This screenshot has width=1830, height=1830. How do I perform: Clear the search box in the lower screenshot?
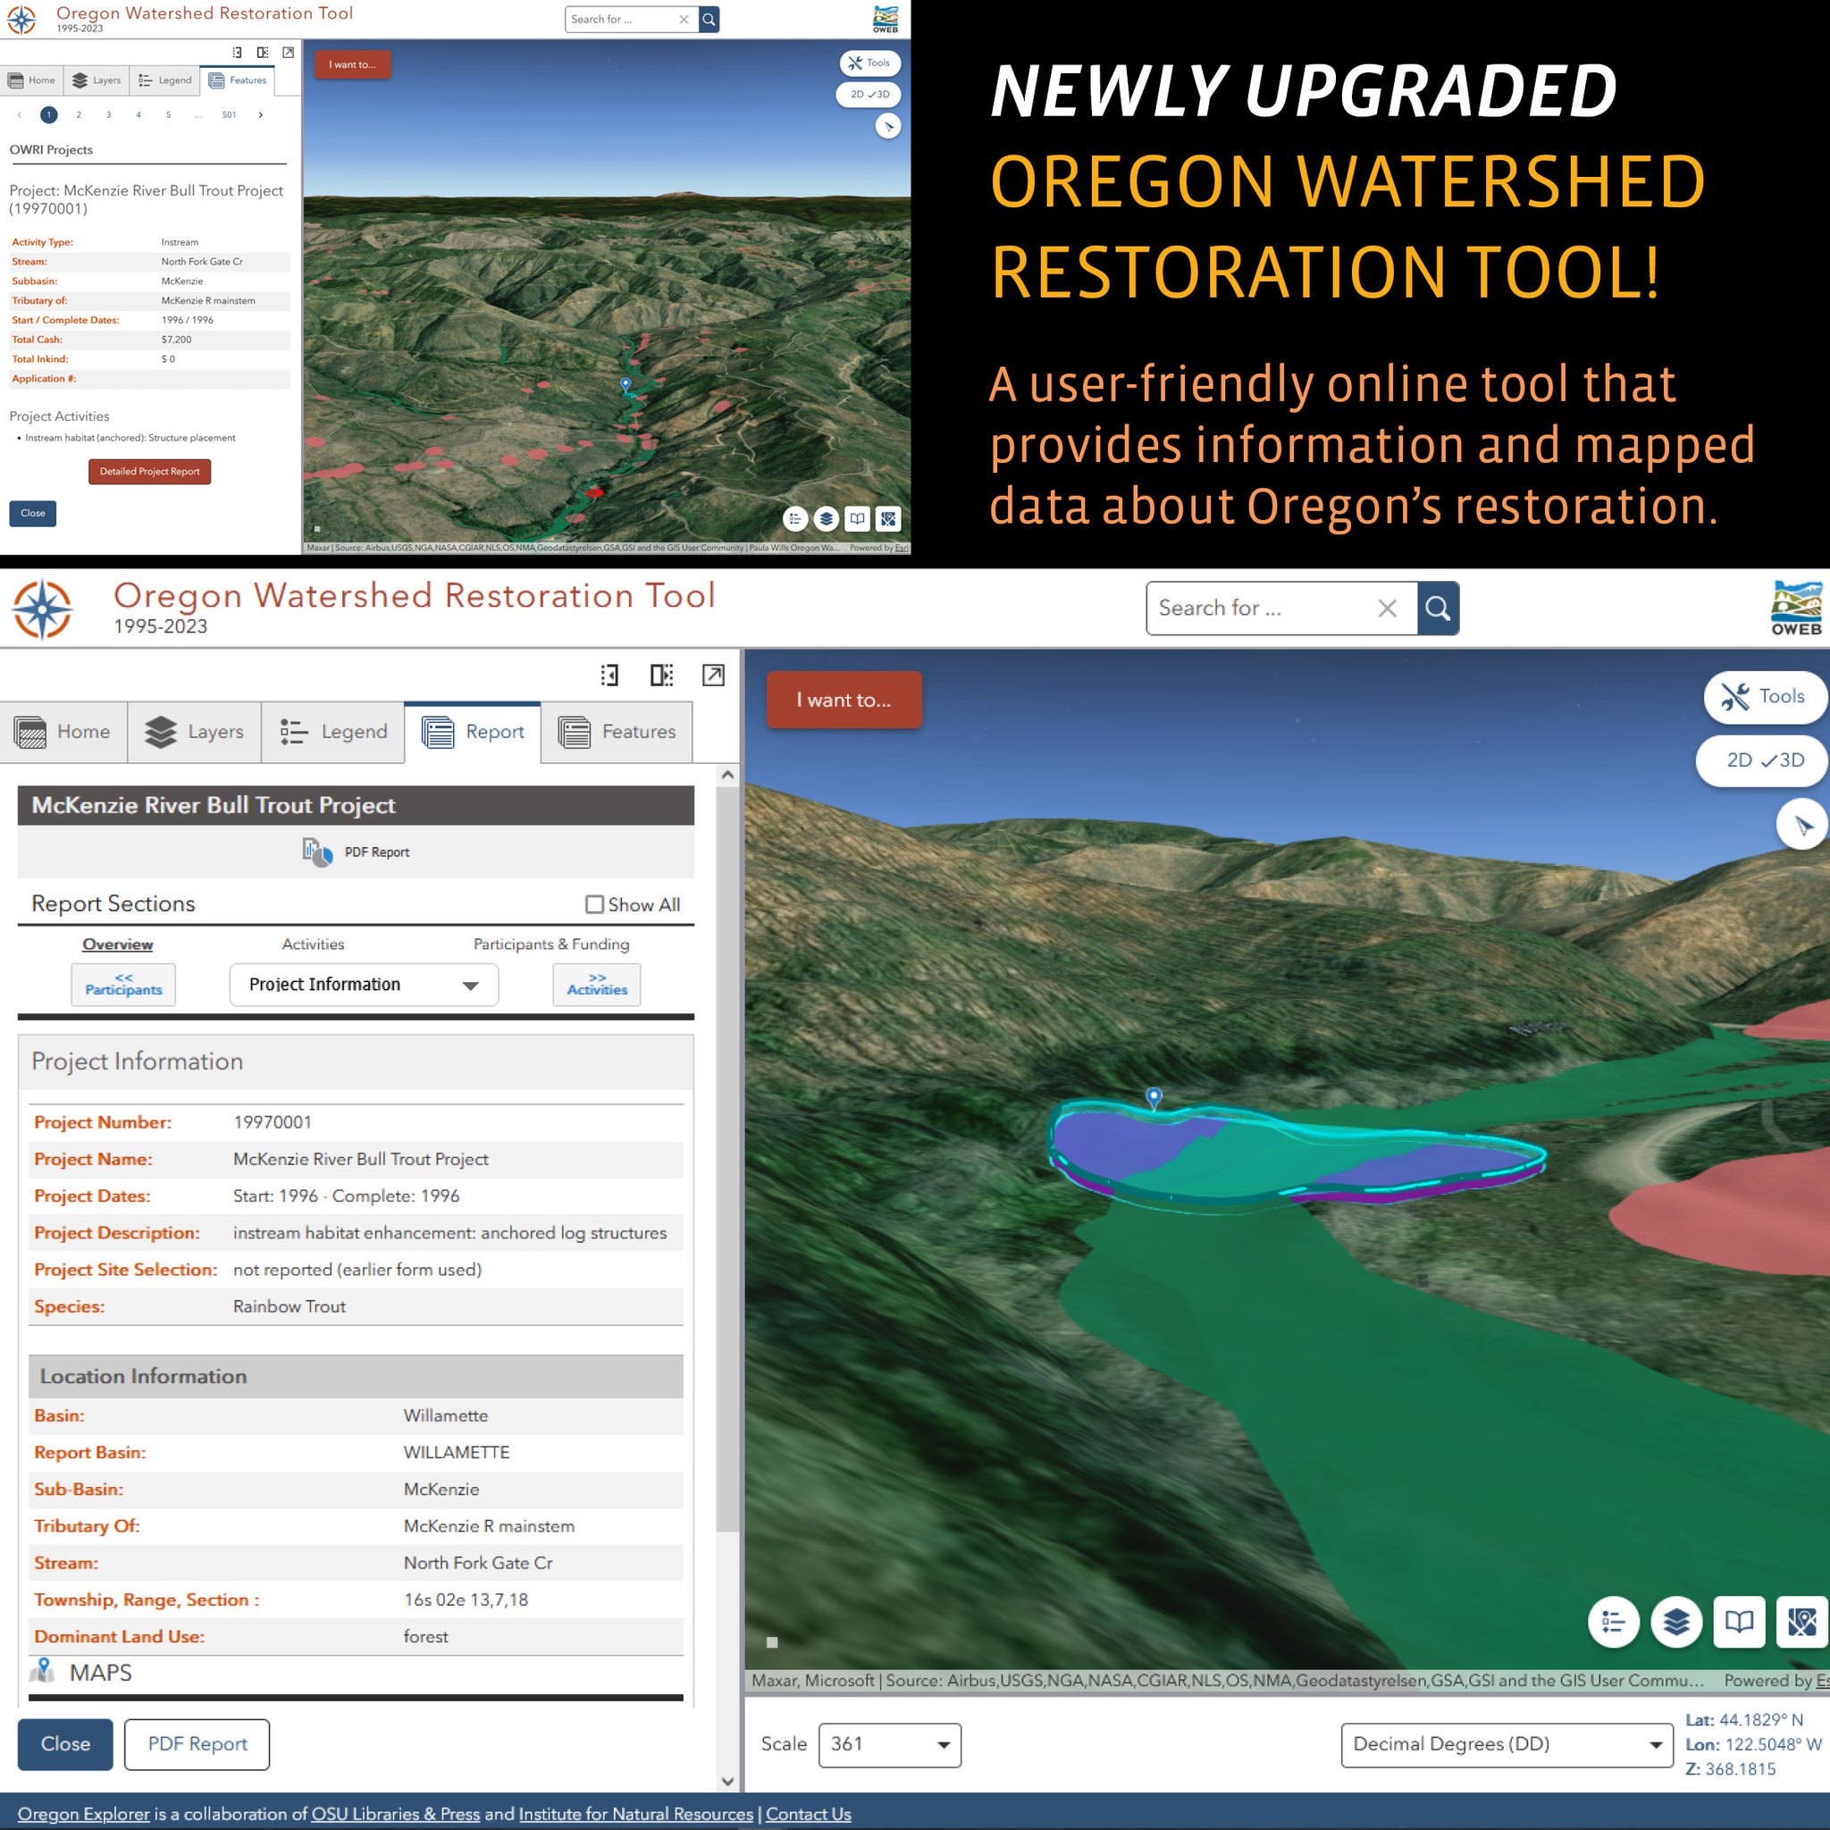point(1387,609)
